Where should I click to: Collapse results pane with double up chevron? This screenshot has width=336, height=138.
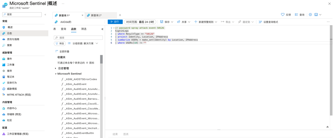click(x=327, y=127)
